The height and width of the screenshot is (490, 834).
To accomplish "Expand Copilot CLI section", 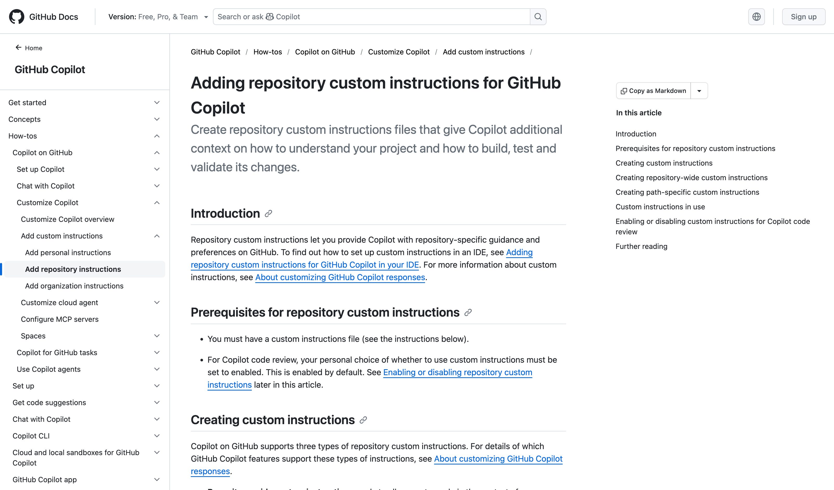I will [157, 436].
